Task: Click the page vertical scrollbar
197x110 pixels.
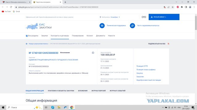Action: coord(196,23)
